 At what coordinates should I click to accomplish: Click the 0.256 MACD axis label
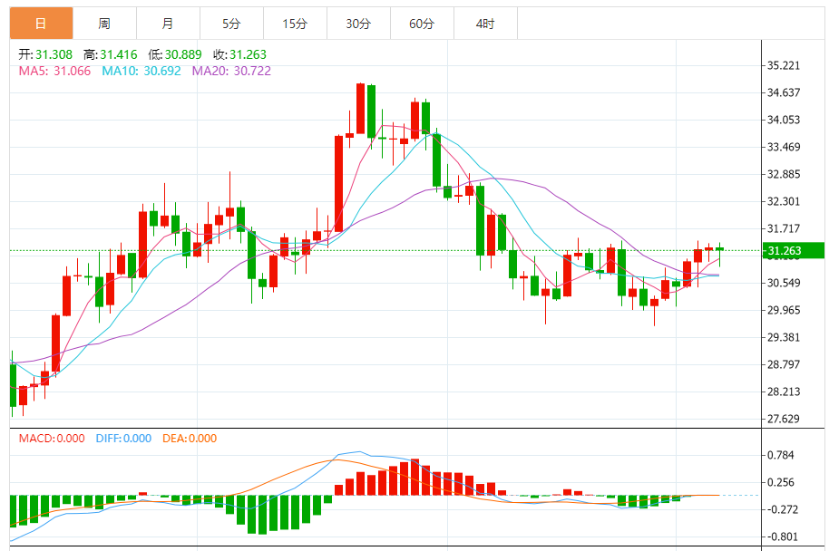click(x=780, y=482)
